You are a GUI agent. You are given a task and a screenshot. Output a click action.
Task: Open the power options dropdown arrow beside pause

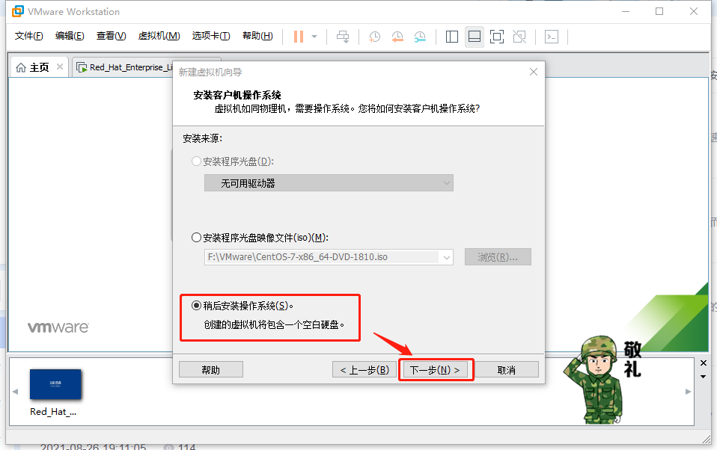314,37
